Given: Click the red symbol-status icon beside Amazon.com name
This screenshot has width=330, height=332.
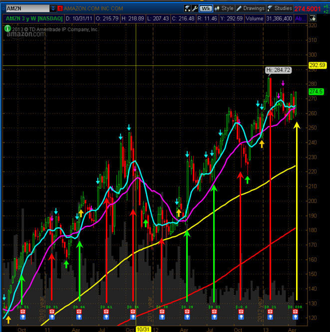Looking at the screenshot, I should [60, 8].
